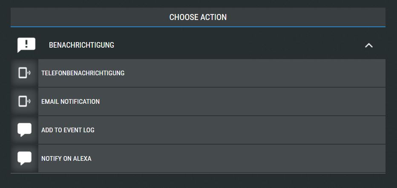This screenshot has width=397, height=188.
Task: Click the Benachrichtigung row between its label and chevron
Action: [238, 45]
